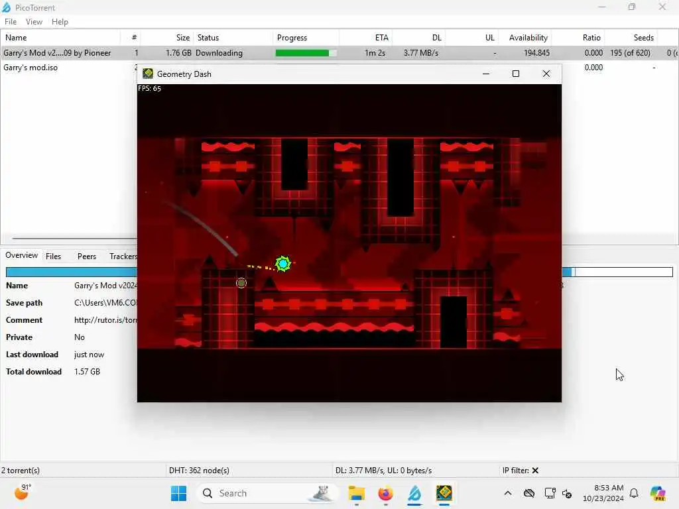
Task: Click the cyan player ball in Geometry Dash
Action: [x=282, y=263]
